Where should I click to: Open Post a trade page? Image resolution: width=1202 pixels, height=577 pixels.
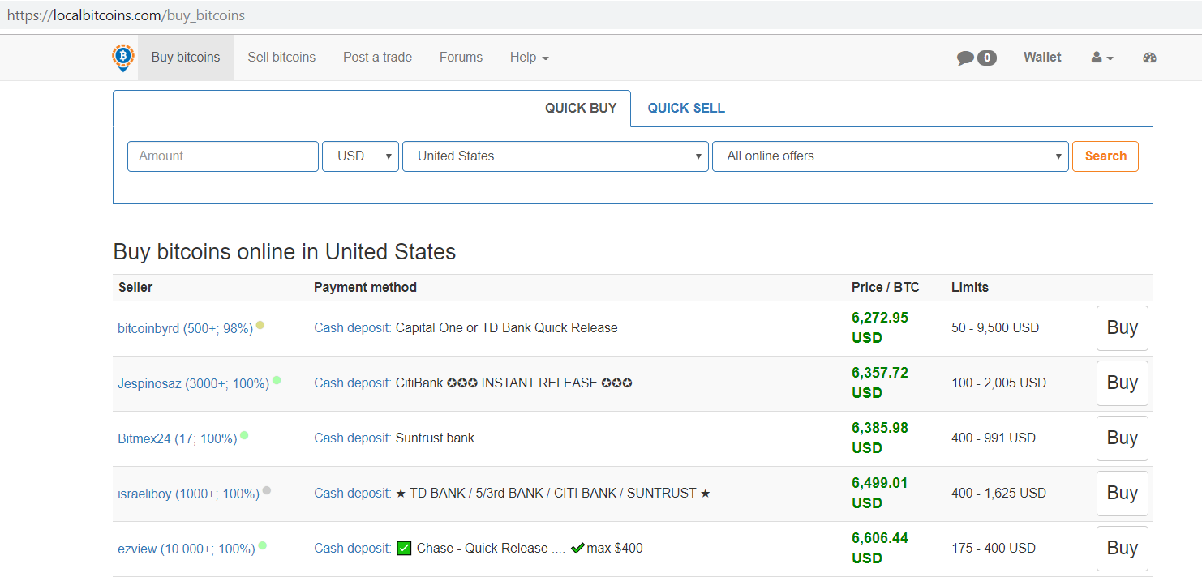pos(377,58)
